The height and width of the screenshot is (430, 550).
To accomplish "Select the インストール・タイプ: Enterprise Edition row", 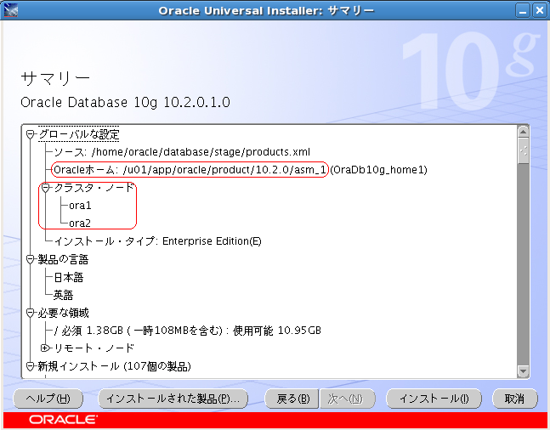I will [x=158, y=241].
